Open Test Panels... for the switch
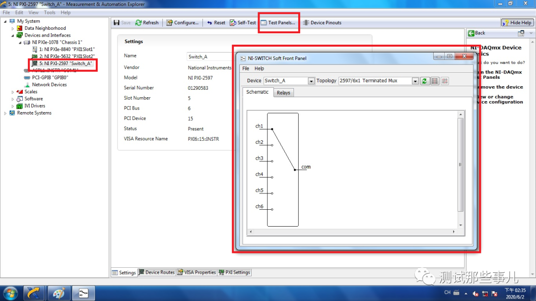536x301 pixels. coord(278,22)
